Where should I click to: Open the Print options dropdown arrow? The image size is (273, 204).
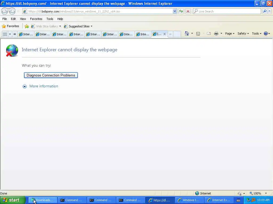(x=221, y=33)
